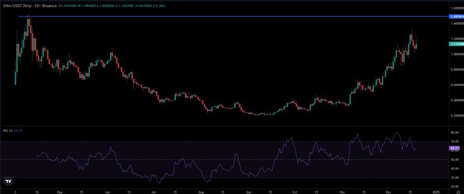The image size is (464, 194).
Task: Click the 80.00 RSI scale label
Action: tap(454, 133)
